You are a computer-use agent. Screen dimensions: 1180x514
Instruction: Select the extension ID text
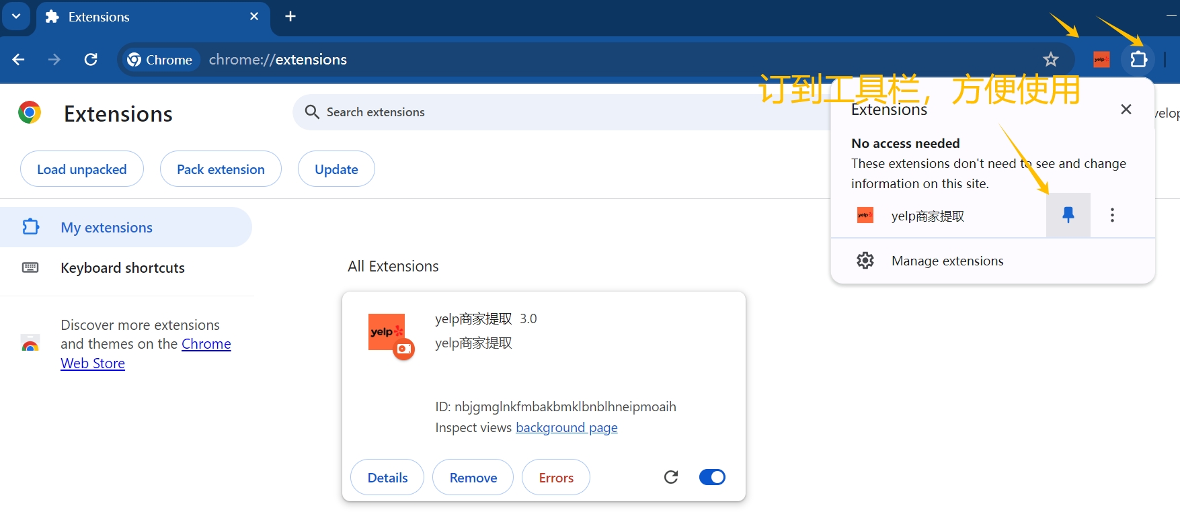(x=555, y=406)
